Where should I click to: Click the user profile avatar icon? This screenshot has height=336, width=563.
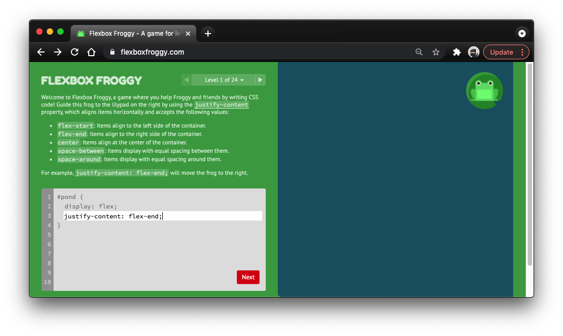click(x=473, y=52)
